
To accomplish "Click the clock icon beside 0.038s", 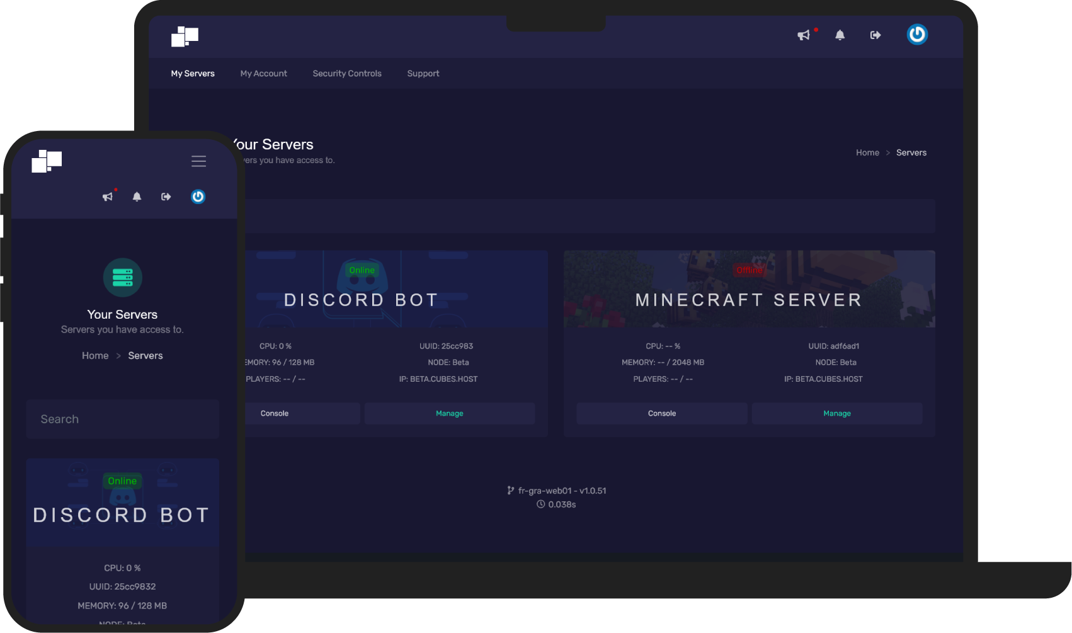I will click(x=540, y=505).
